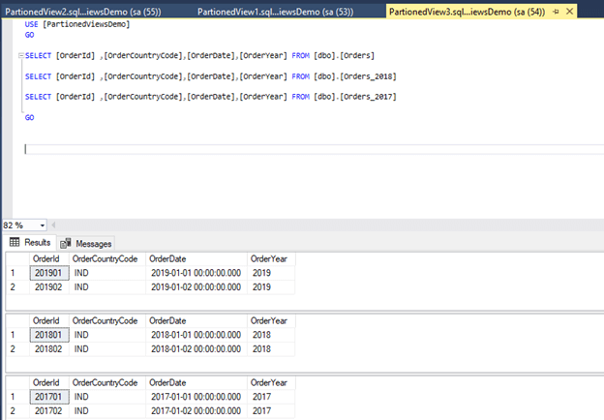Click the Messages tab icon

[x=66, y=243]
